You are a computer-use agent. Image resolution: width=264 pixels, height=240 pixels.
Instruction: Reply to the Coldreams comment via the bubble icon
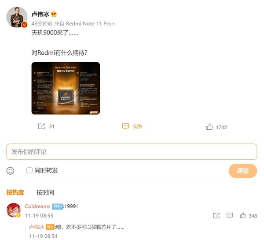pos(230,215)
